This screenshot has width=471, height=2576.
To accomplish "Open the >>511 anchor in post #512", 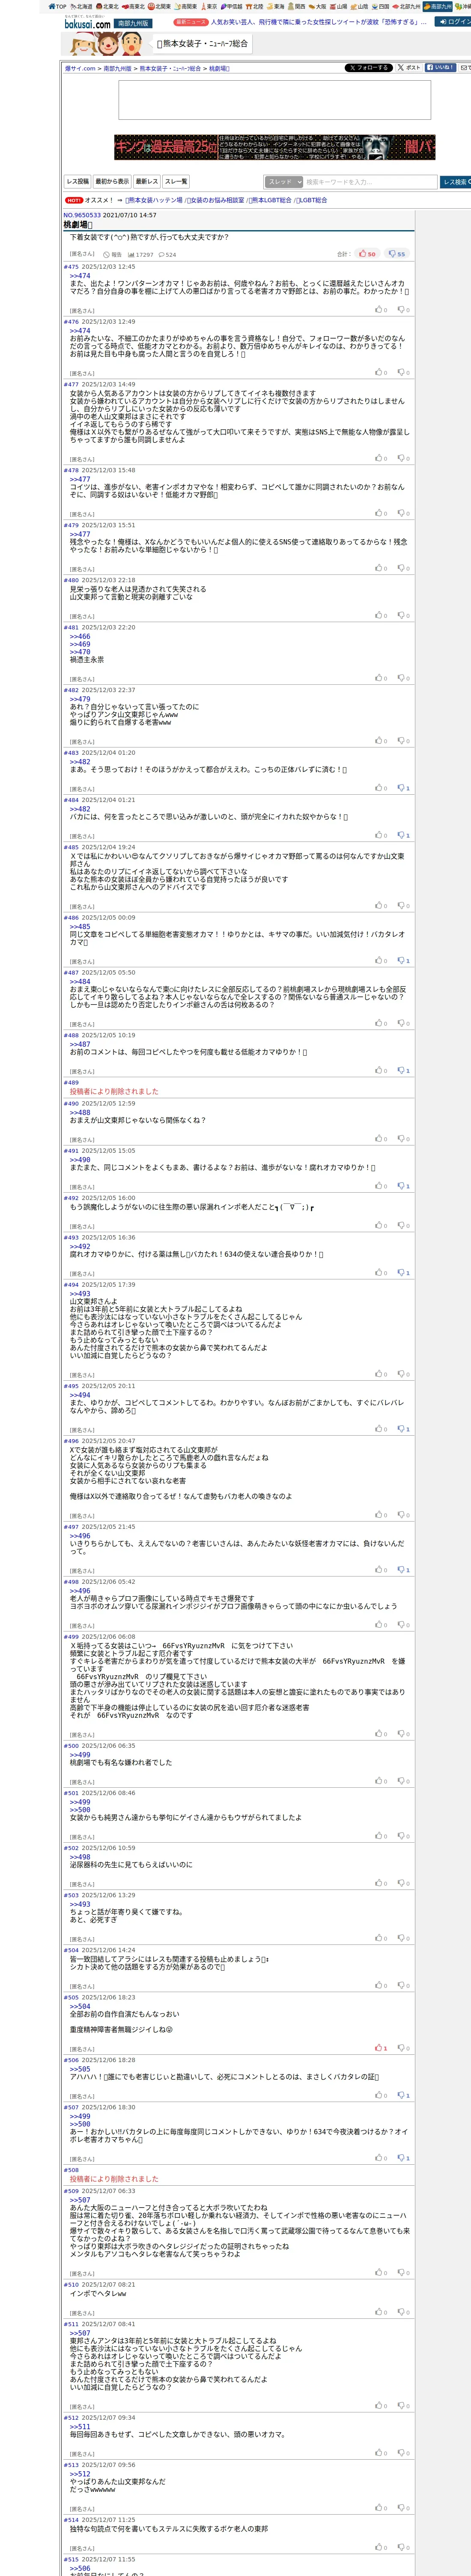I will tap(80, 2426).
